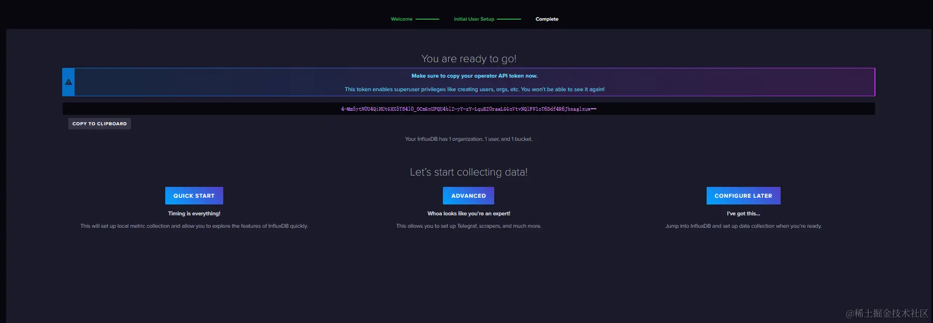This screenshot has height=323, width=933.
Task: Click the 'Jump into InfluxDB' description text
Action: (743, 226)
